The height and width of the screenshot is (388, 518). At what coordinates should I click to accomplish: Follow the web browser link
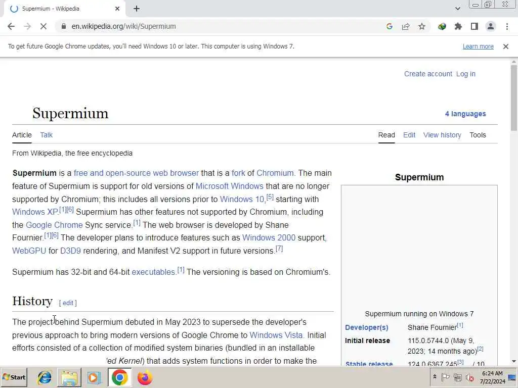176,173
